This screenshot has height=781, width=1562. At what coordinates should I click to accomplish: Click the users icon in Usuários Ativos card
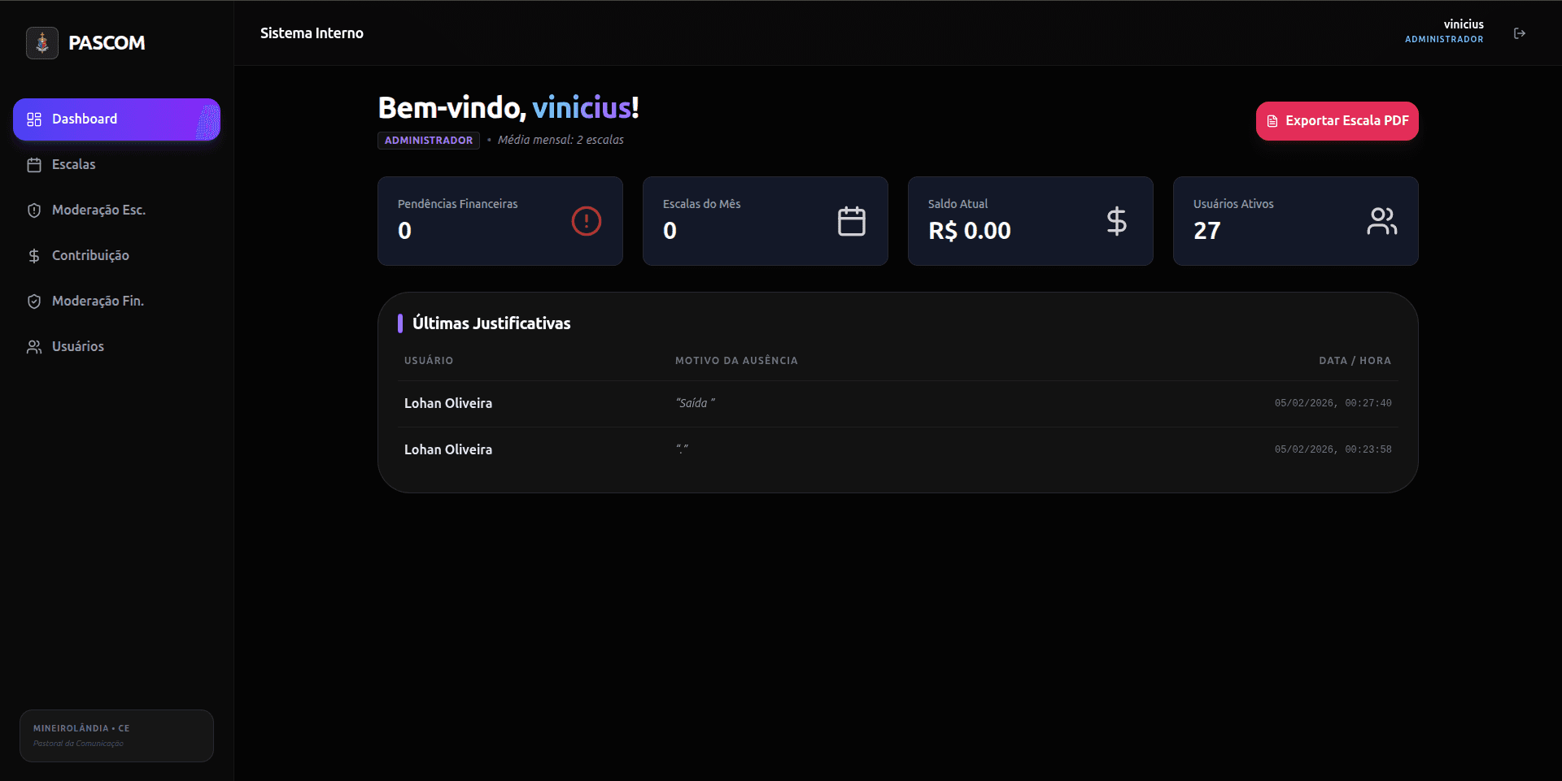(x=1381, y=221)
